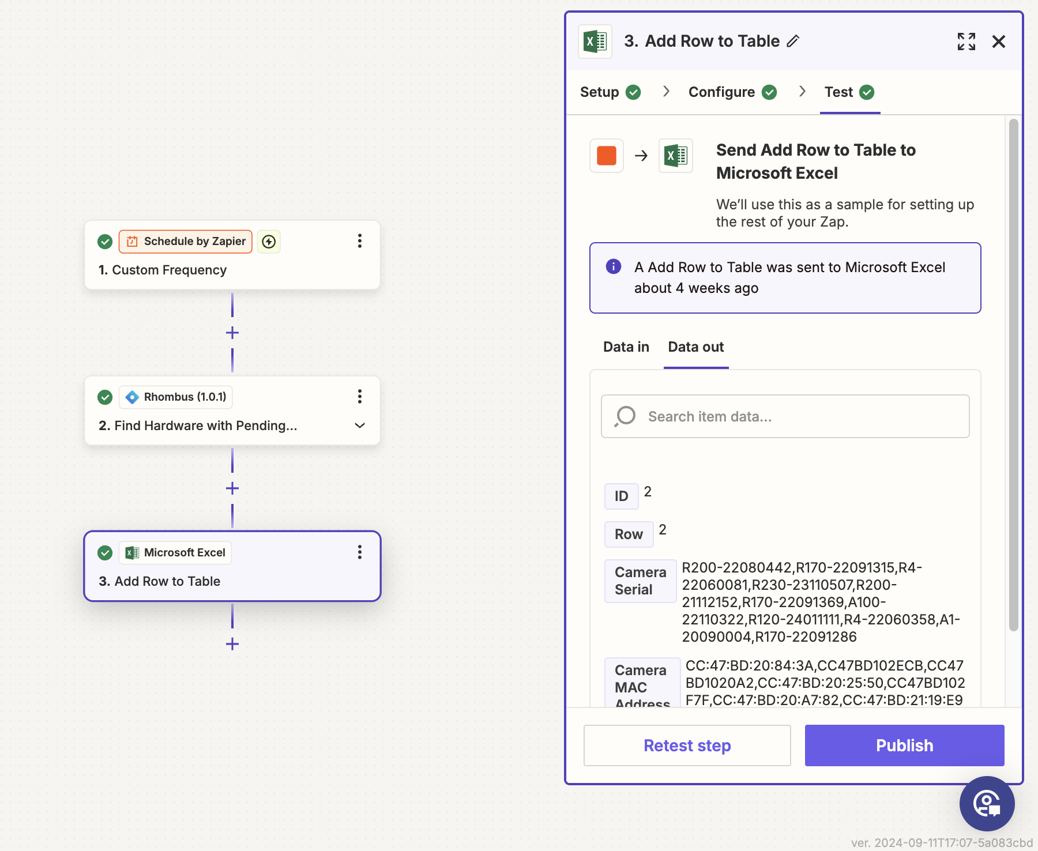Switch to the Data out tab
This screenshot has width=1038, height=851.
(696, 347)
